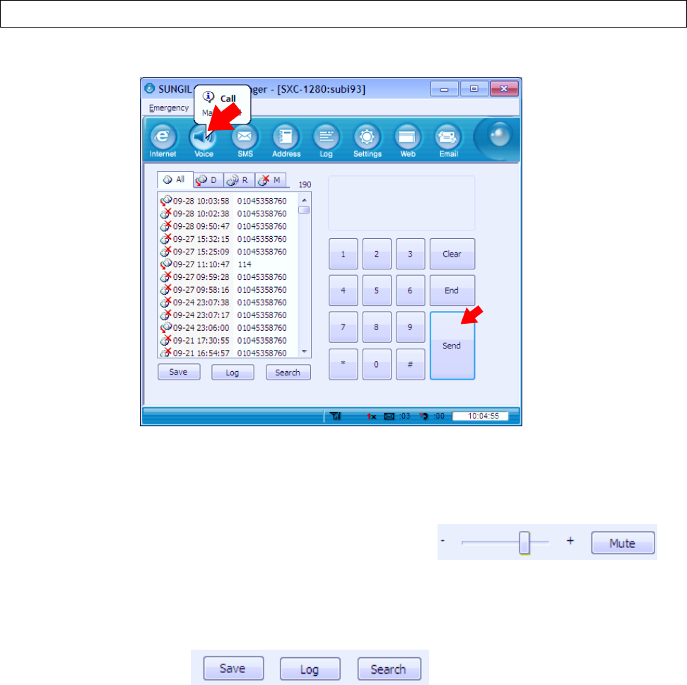Image resolution: width=687 pixels, height=685 pixels.
Task: Click the Mute button
Action: tap(623, 543)
